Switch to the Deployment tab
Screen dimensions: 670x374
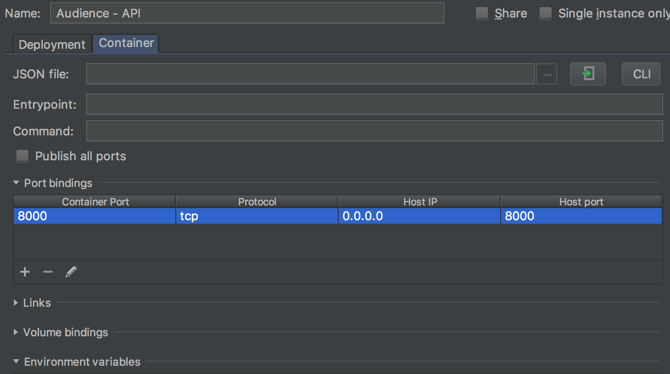pyautogui.click(x=52, y=45)
